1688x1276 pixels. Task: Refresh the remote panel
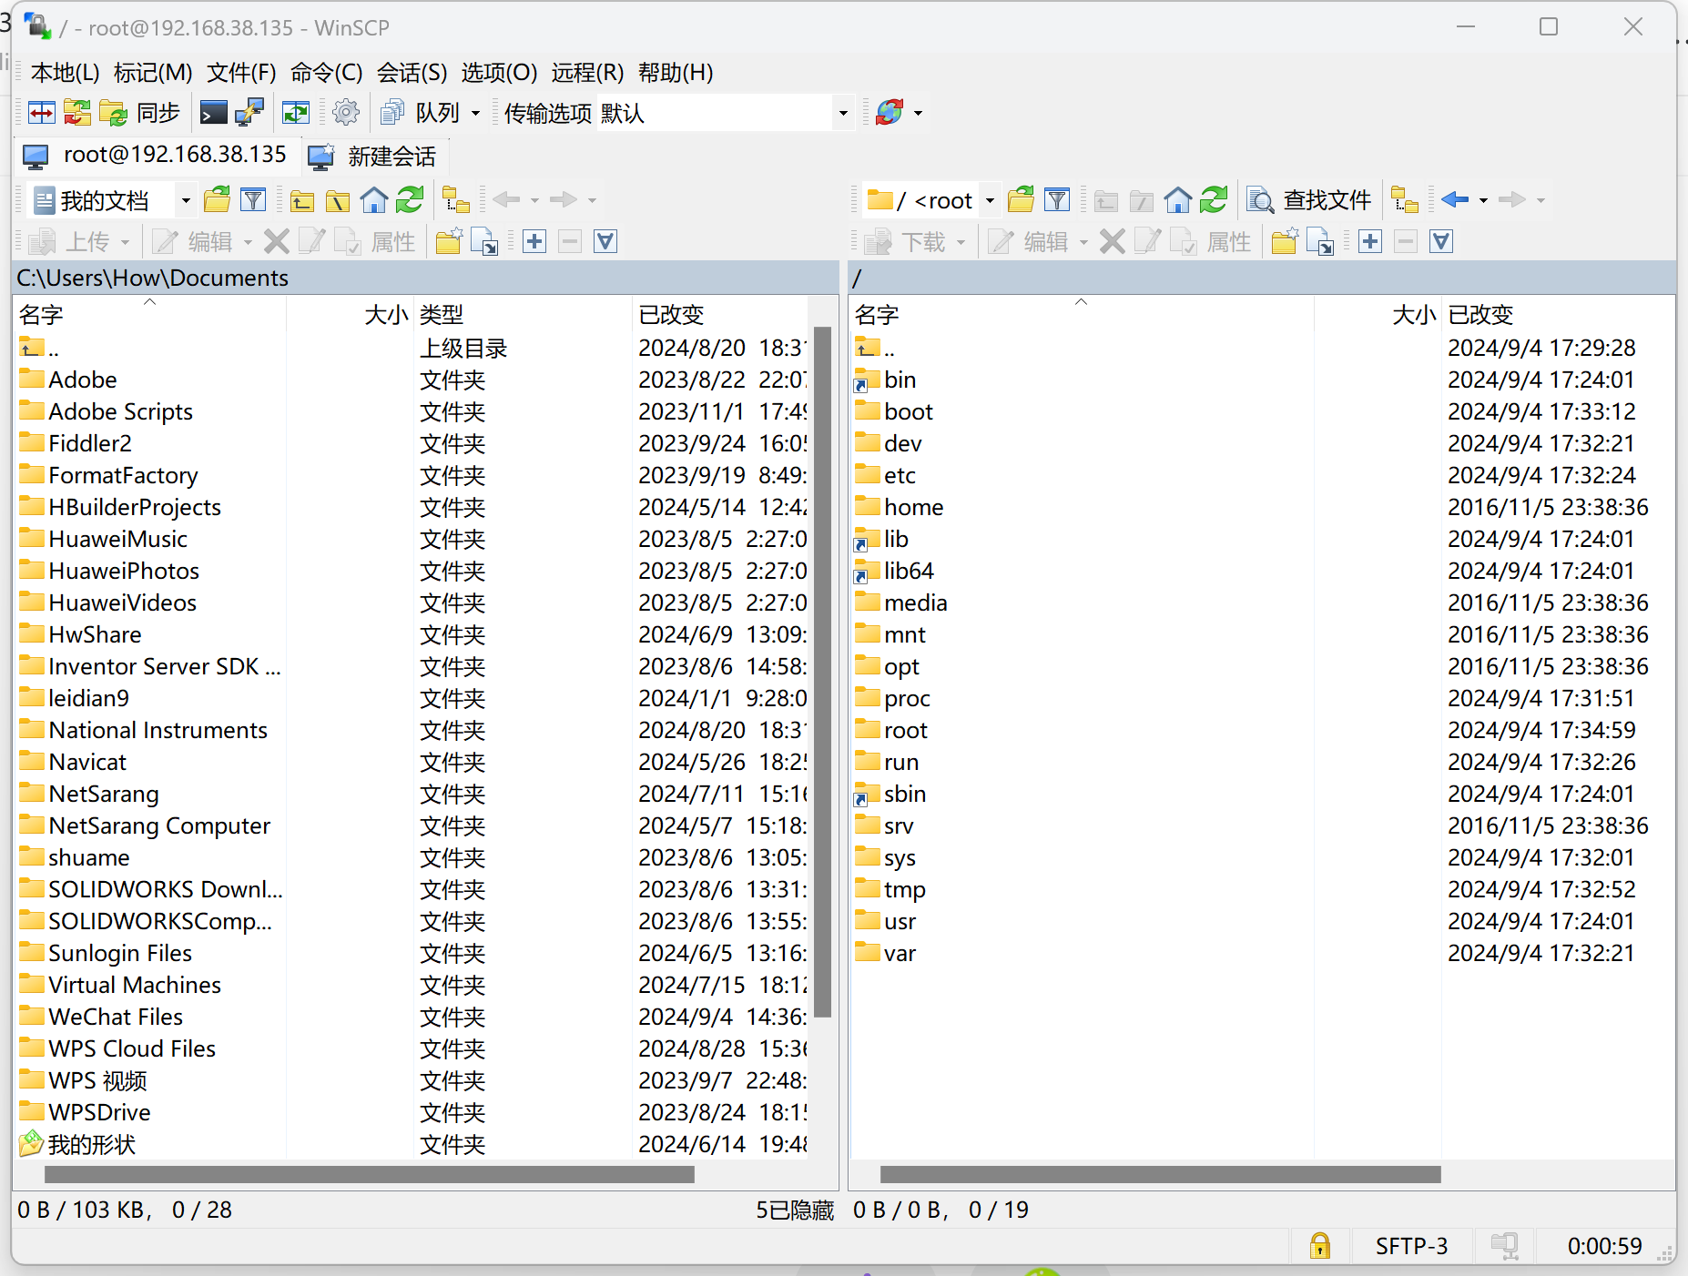click(1214, 199)
